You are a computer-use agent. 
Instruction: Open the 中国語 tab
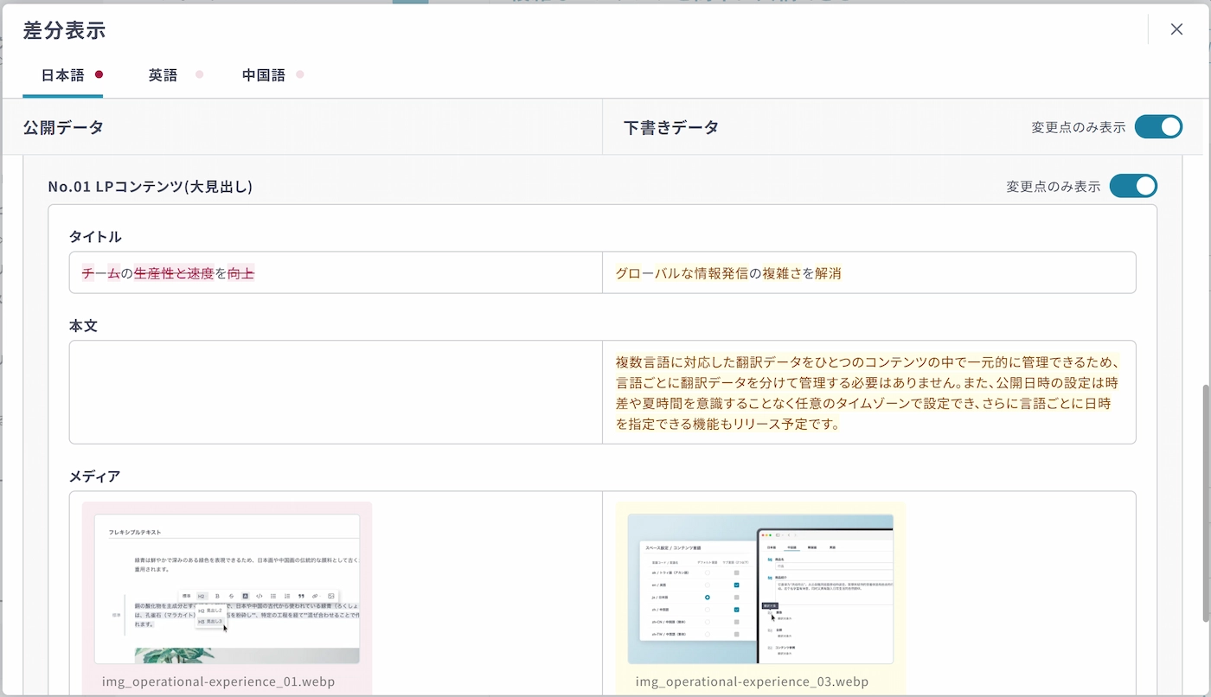264,75
